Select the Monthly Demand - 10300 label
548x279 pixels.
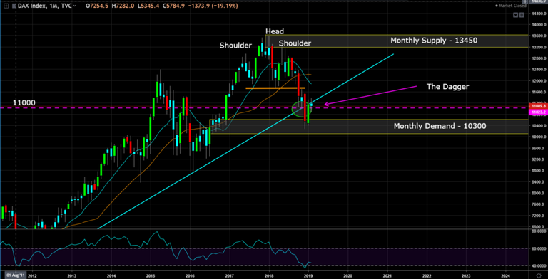tap(440, 126)
